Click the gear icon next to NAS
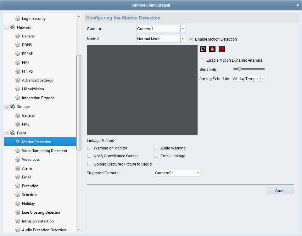 18,124
